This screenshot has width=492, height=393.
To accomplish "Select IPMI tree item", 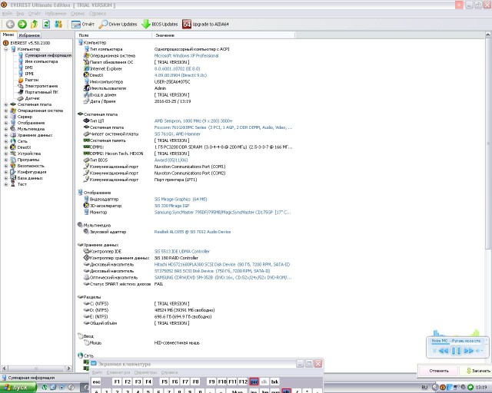I will tap(29, 74).
